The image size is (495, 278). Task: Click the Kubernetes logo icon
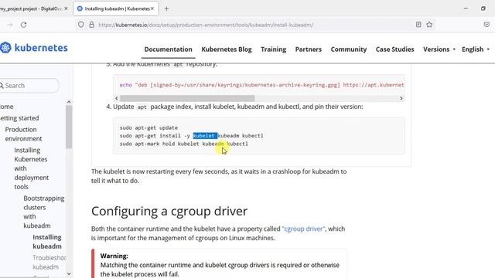coord(5,48)
